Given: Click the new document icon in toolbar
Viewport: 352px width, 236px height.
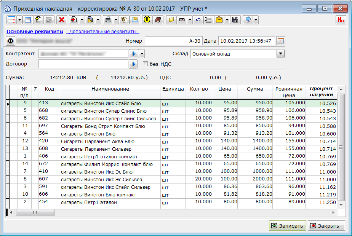Looking at the screenshot, I should click(38, 20).
